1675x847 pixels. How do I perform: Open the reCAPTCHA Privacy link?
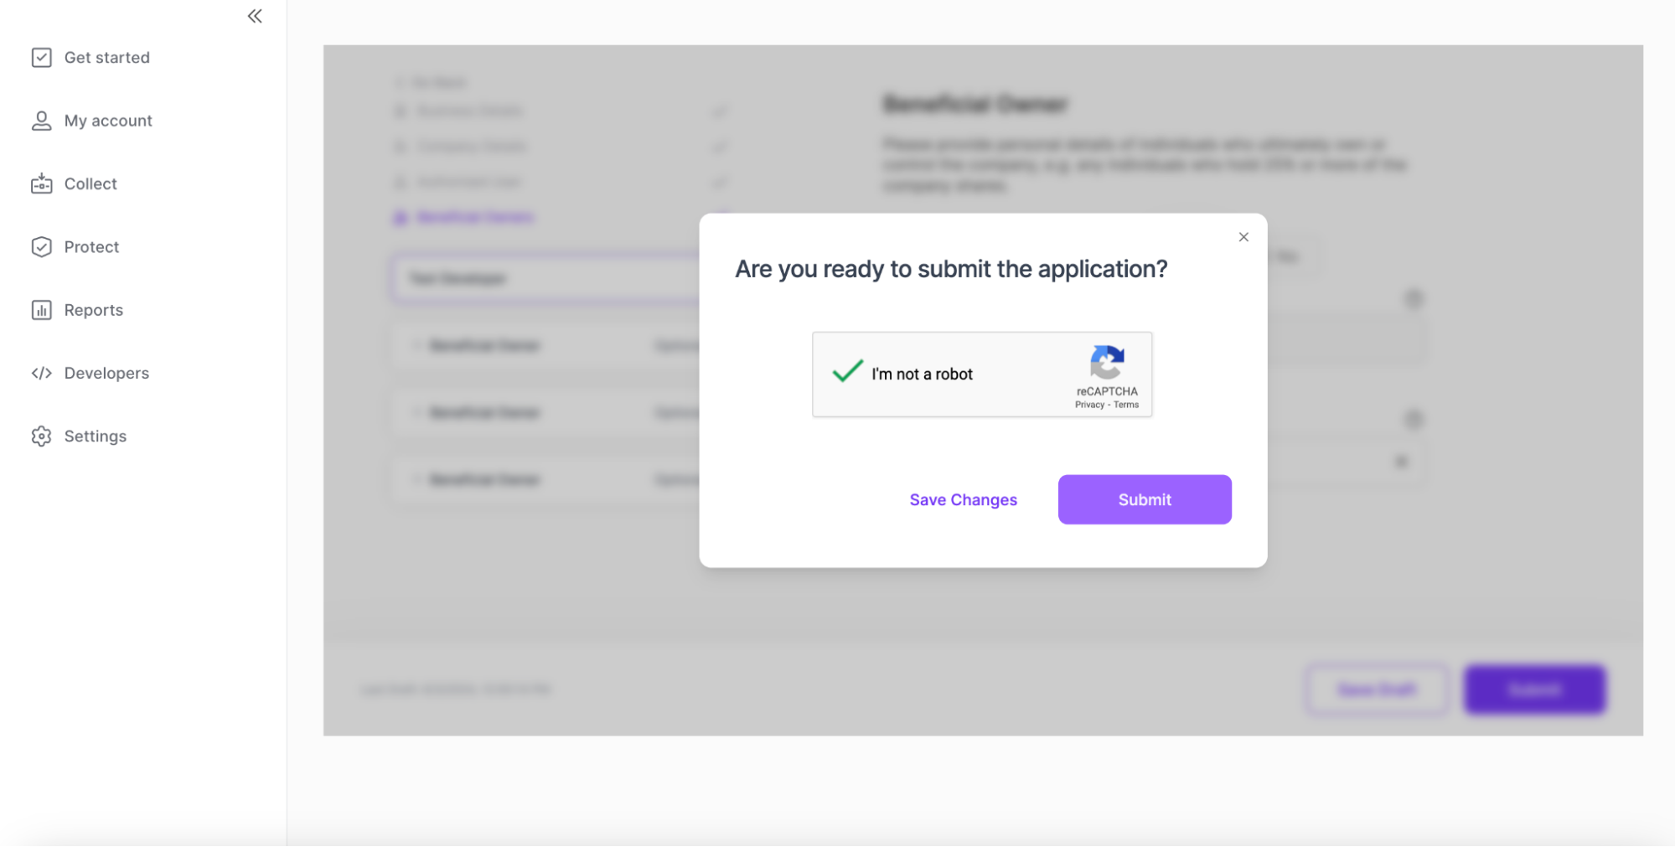tap(1089, 405)
